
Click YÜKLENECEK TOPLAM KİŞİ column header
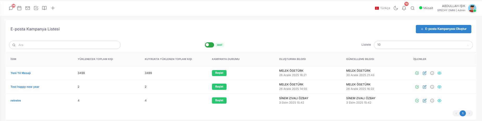95,59
